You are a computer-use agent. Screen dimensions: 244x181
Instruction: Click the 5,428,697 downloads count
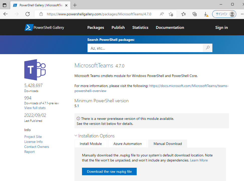33,85
